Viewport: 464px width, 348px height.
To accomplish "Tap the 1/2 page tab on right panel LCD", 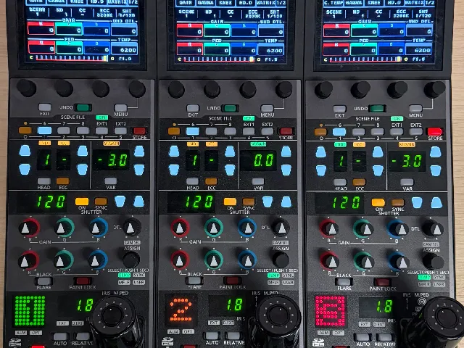I will coord(428,3).
